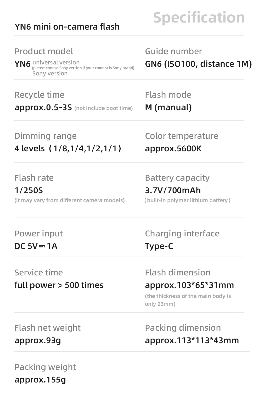The height and width of the screenshot is (405, 259).
Task: Click the 3.7V/700mAh battery capacity value
Action: click(173, 190)
